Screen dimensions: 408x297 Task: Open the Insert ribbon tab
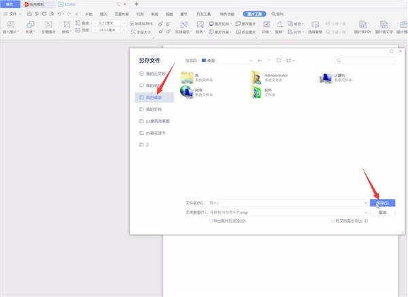103,14
